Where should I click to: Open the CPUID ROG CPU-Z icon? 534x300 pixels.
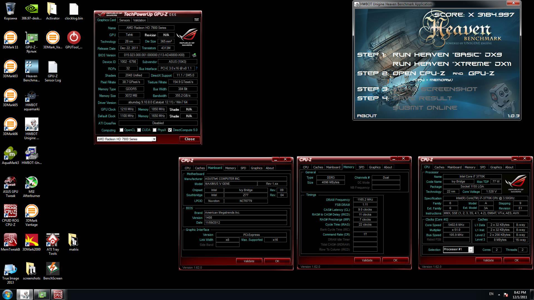(10, 216)
